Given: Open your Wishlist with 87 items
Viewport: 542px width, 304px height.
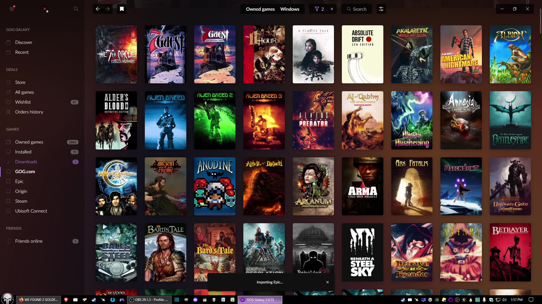Looking at the screenshot, I should (23, 102).
